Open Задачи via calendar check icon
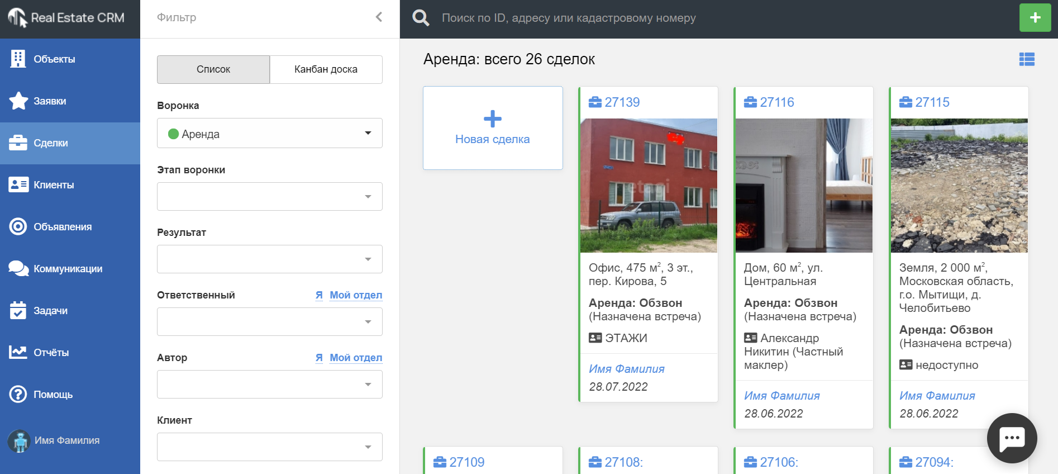Image resolution: width=1058 pixels, height=474 pixels. (x=18, y=310)
